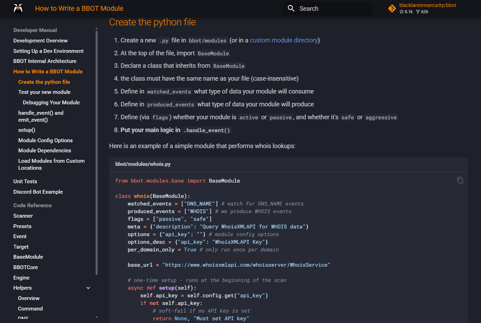Click the 'aggressive' inline code word
481x323 pixels.
click(x=381, y=118)
